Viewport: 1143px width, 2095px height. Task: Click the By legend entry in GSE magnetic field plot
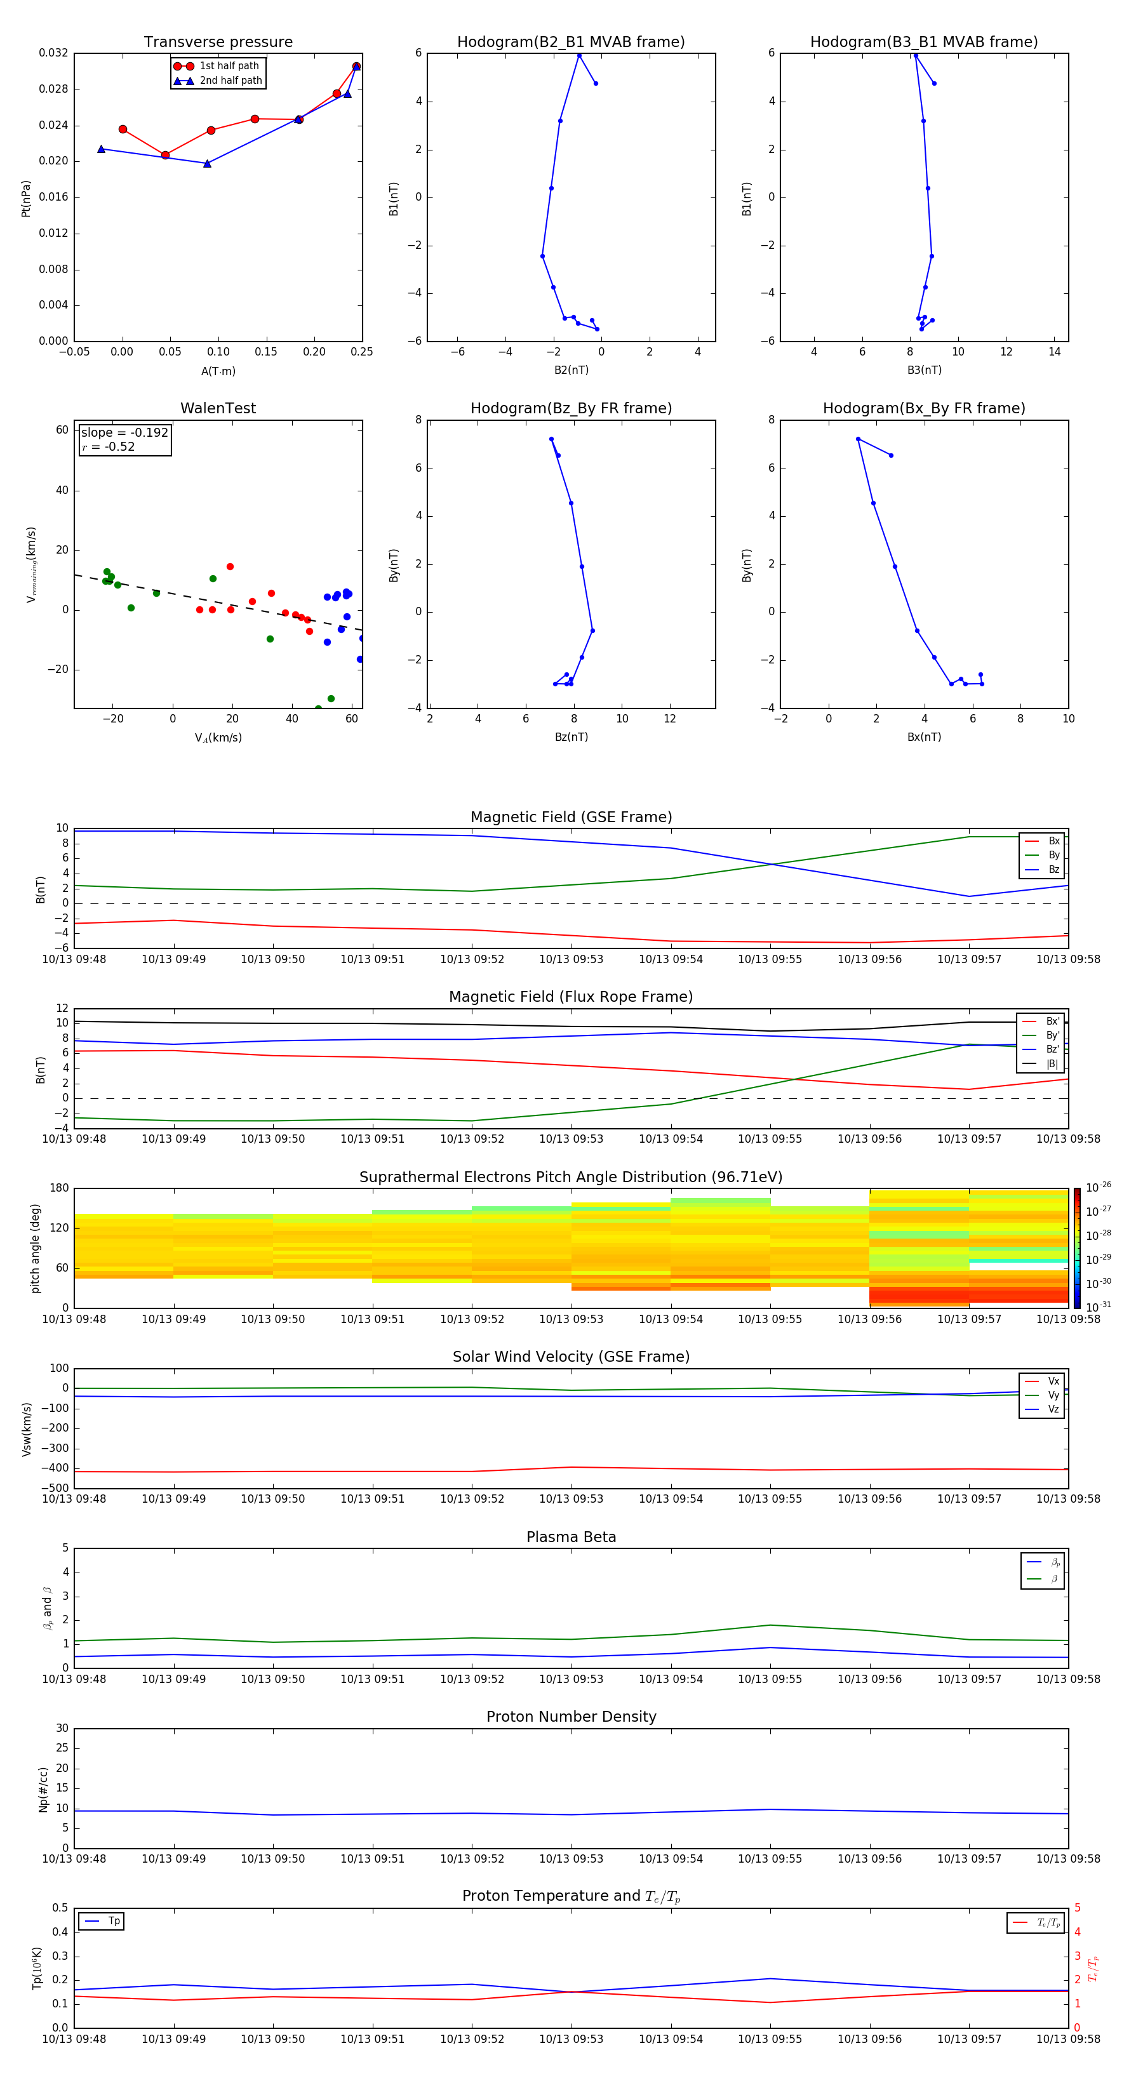tap(1042, 855)
